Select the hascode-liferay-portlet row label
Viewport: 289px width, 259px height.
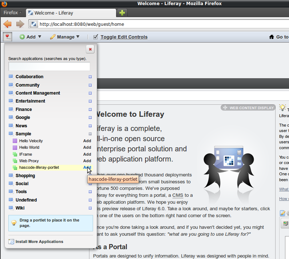click(39, 167)
